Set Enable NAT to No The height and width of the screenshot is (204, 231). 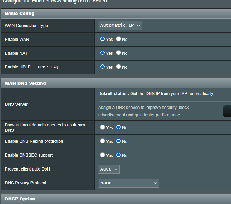(119, 53)
